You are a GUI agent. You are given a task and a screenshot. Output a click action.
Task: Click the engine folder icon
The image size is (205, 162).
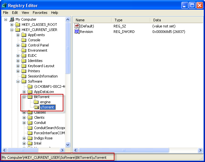36,102
